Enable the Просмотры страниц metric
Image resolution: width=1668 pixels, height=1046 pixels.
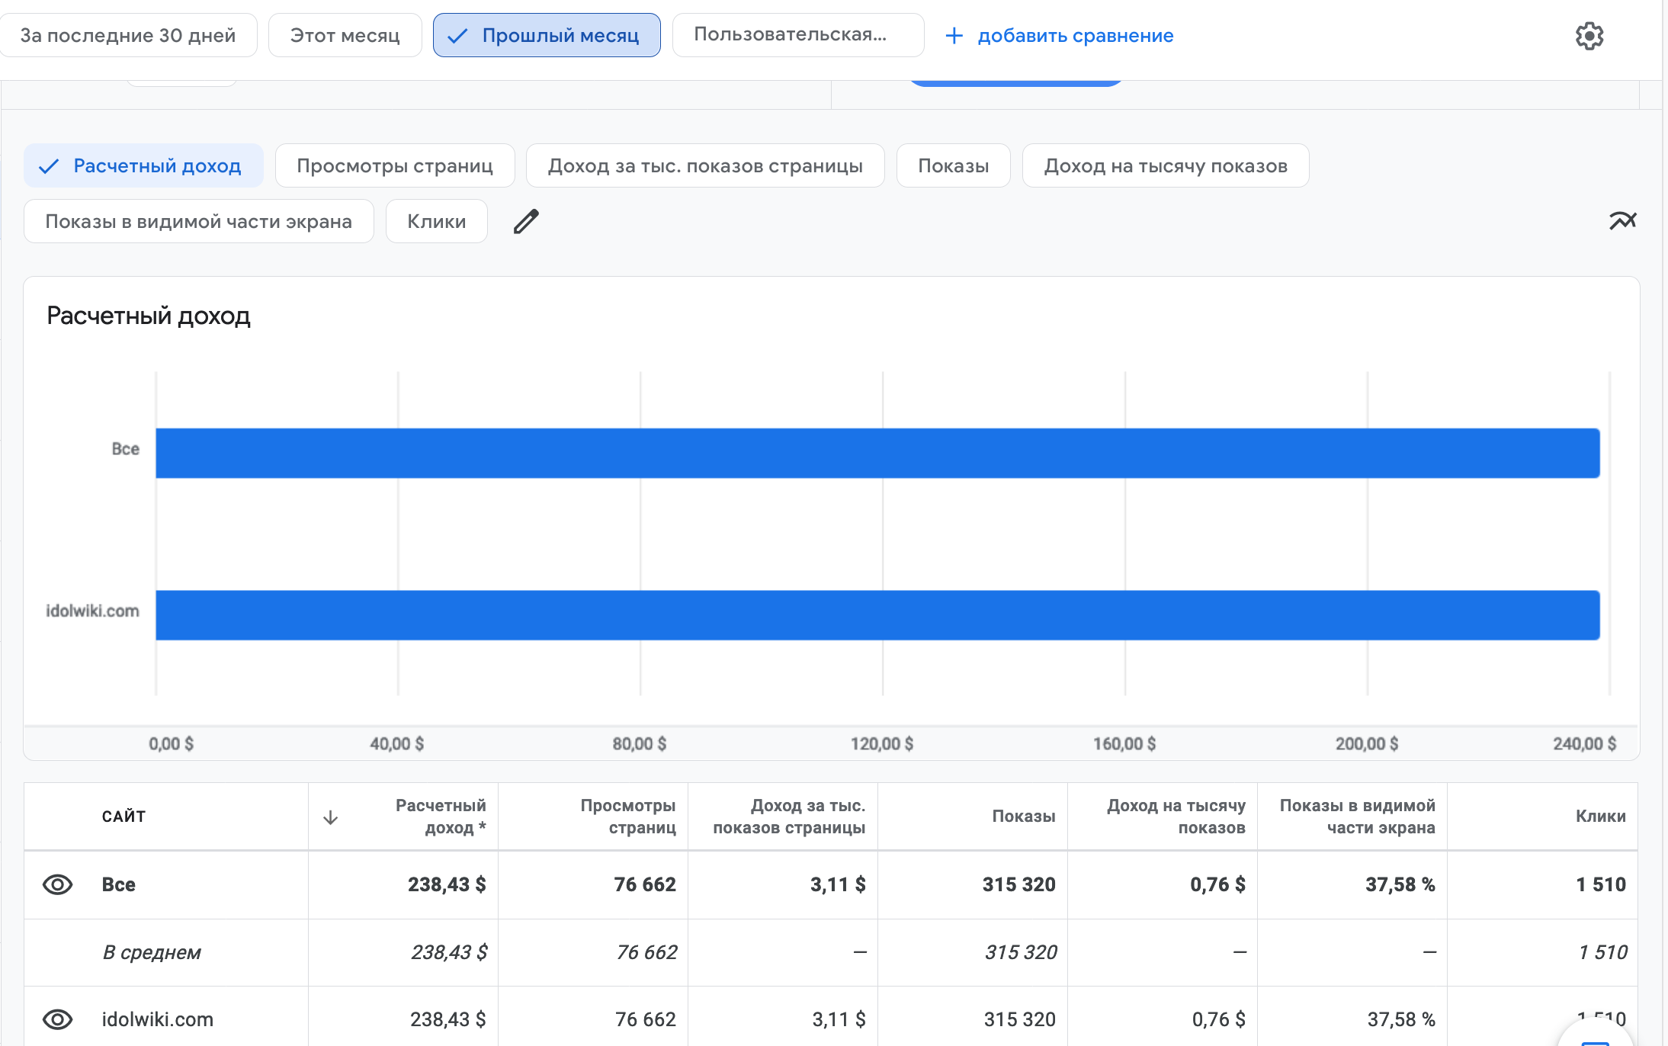tap(395, 166)
